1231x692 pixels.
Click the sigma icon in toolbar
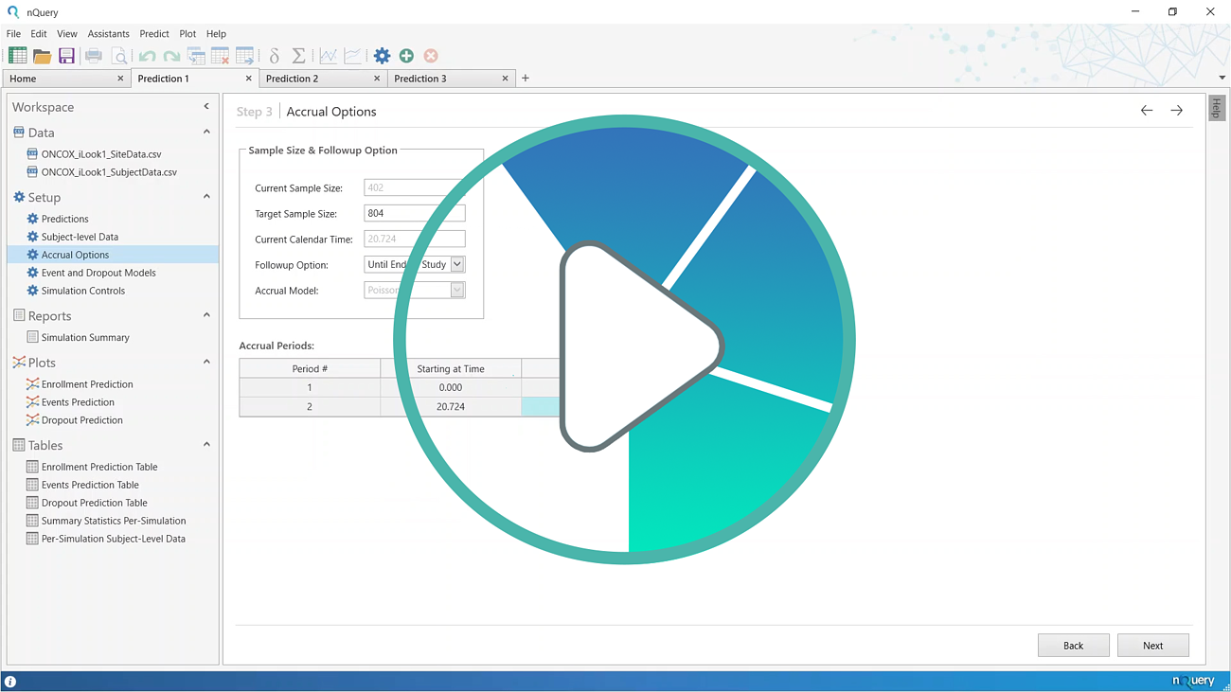[298, 56]
